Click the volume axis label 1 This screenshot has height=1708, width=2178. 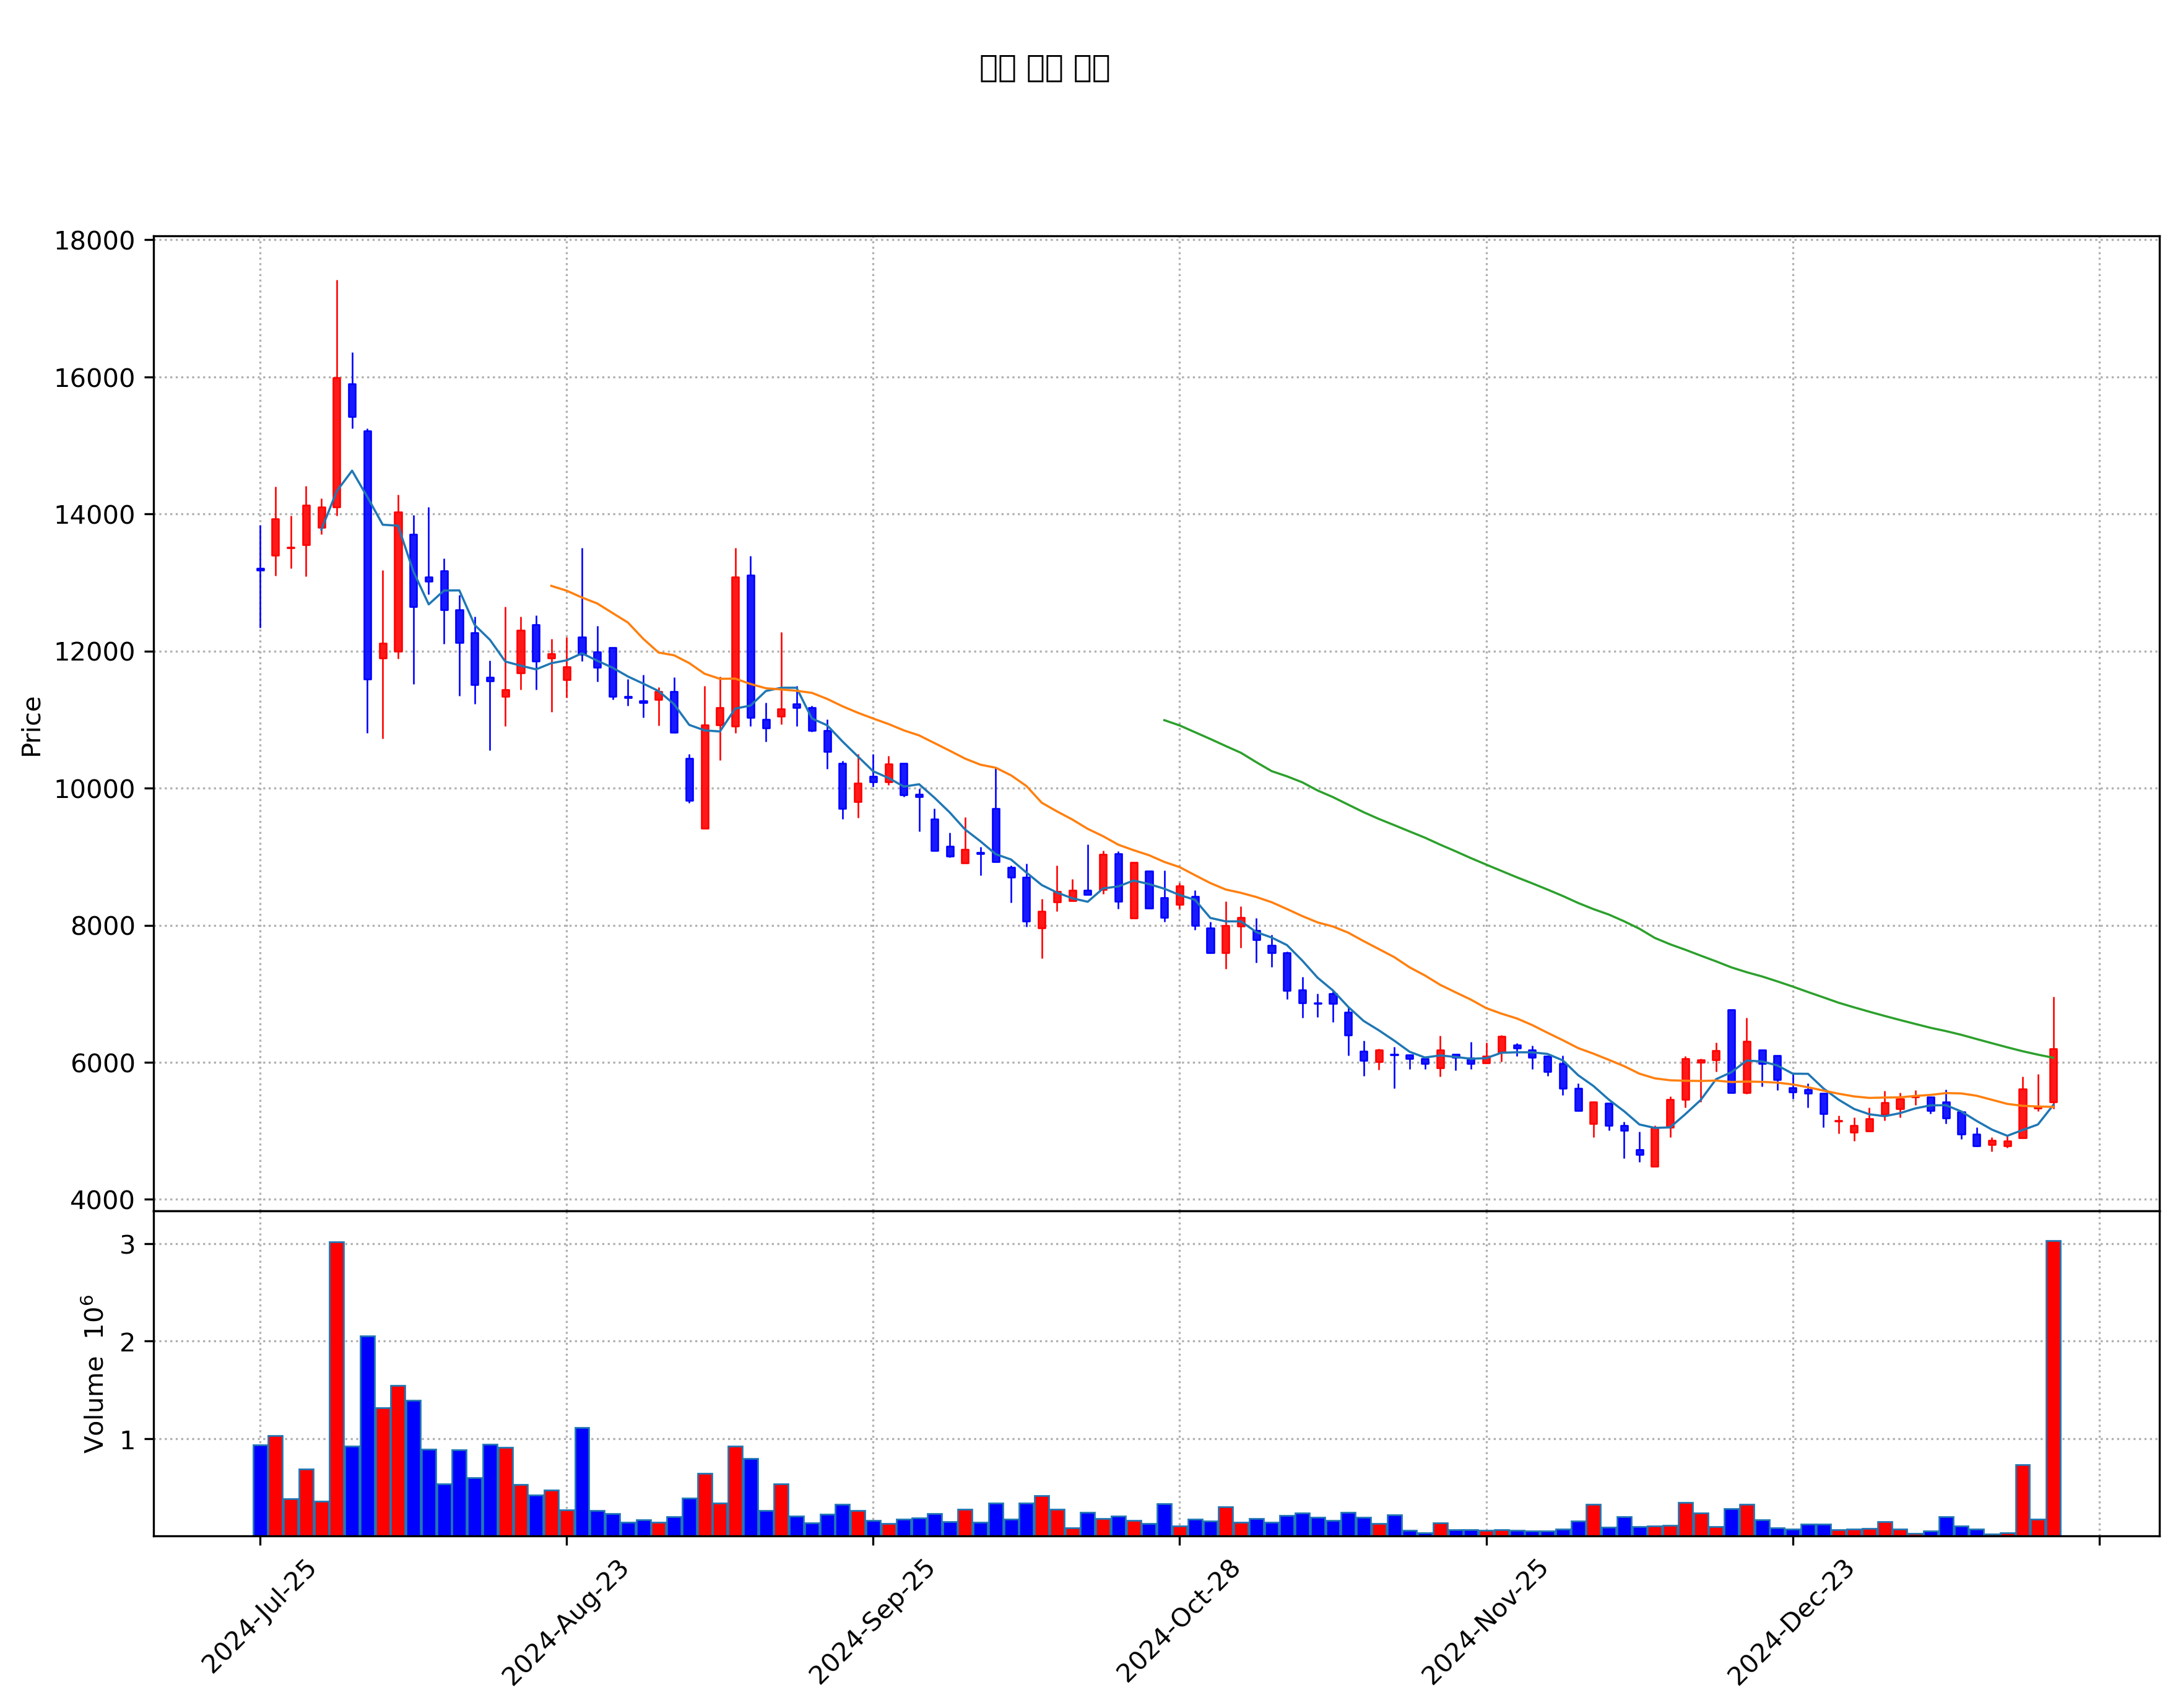[128, 1440]
